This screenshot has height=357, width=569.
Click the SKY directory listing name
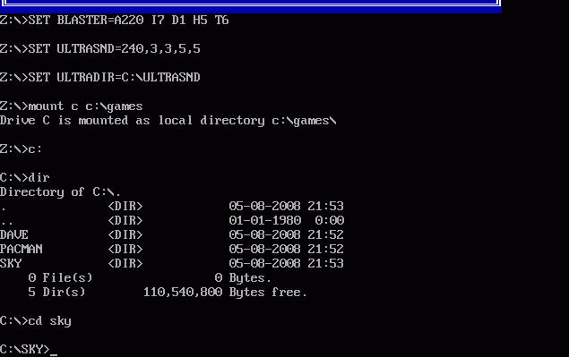coord(11,263)
